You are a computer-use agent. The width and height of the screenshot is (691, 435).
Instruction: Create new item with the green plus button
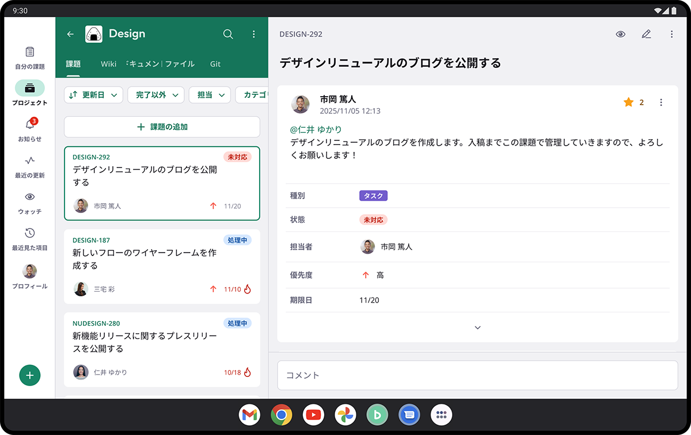(x=29, y=375)
